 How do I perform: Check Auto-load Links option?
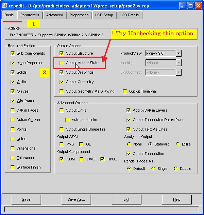[x=67, y=120]
